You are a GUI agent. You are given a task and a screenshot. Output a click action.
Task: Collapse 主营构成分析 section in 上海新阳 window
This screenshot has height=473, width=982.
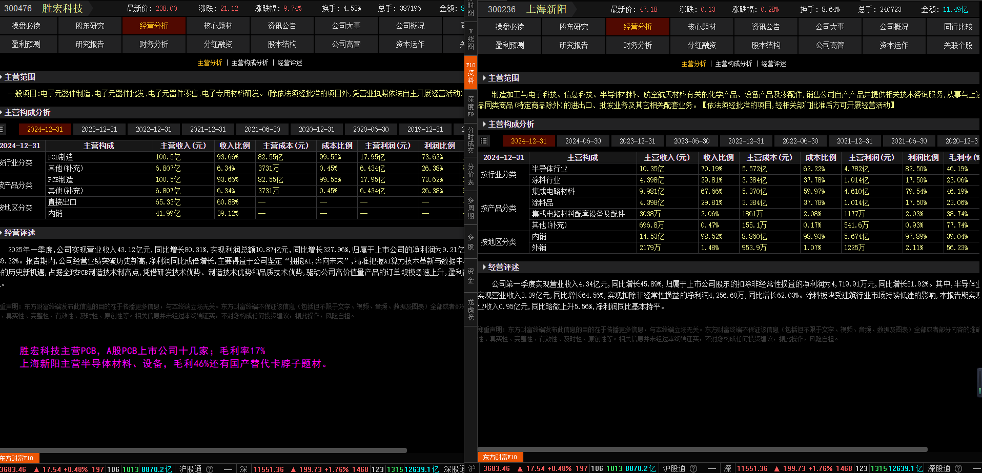point(484,124)
